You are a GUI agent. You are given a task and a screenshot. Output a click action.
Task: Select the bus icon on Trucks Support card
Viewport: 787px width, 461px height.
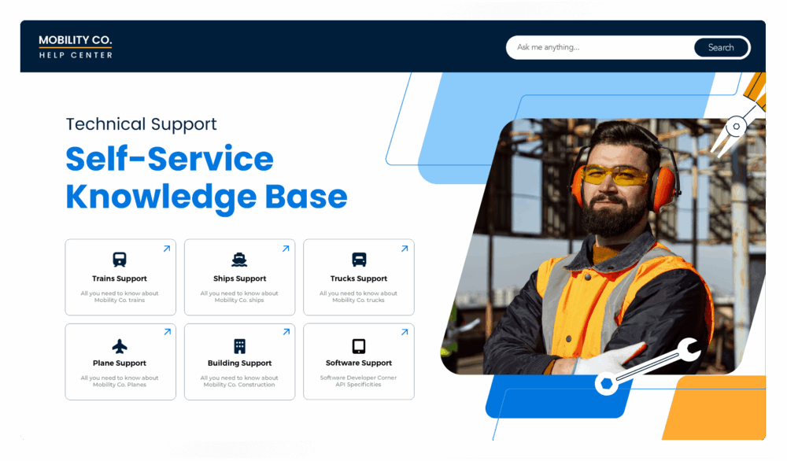tap(358, 258)
